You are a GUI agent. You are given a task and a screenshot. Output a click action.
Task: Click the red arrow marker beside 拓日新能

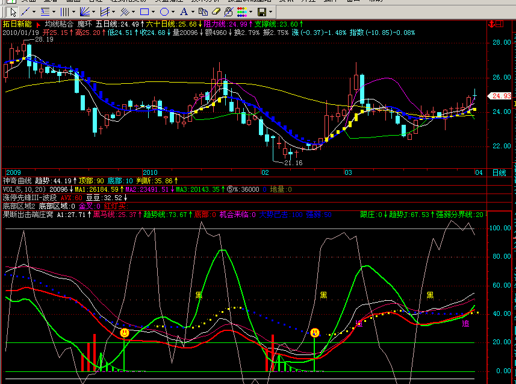38,24
